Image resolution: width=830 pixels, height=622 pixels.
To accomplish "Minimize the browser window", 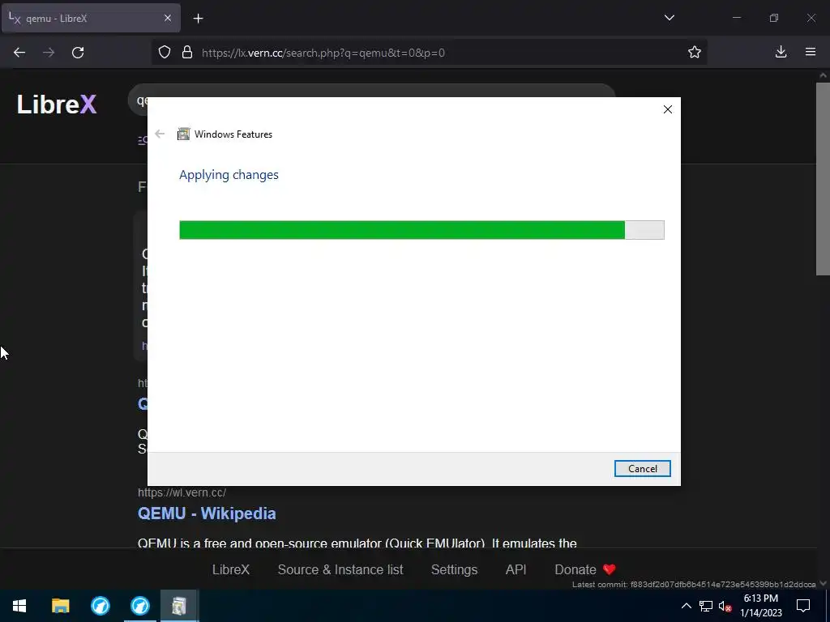I will [x=736, y=18].
